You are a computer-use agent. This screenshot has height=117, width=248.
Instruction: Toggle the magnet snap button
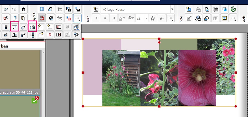[x=42, y=18]
